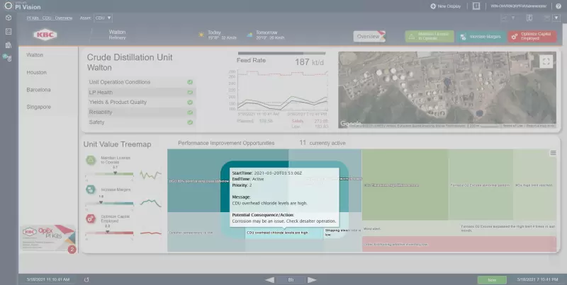The image size is (567, 285).
Task: Select Singapore in the site list
Action: pos(39,107)
